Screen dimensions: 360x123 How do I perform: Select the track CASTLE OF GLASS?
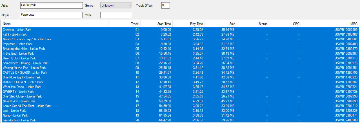180,73
